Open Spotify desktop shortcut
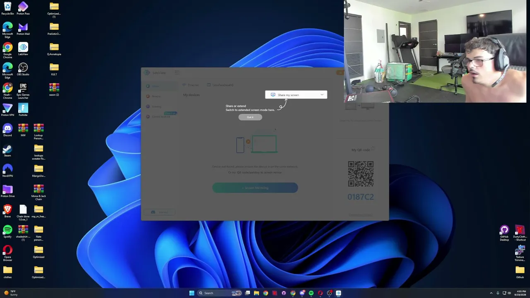This screenshot has height=298, width=530. click(7, 232)
